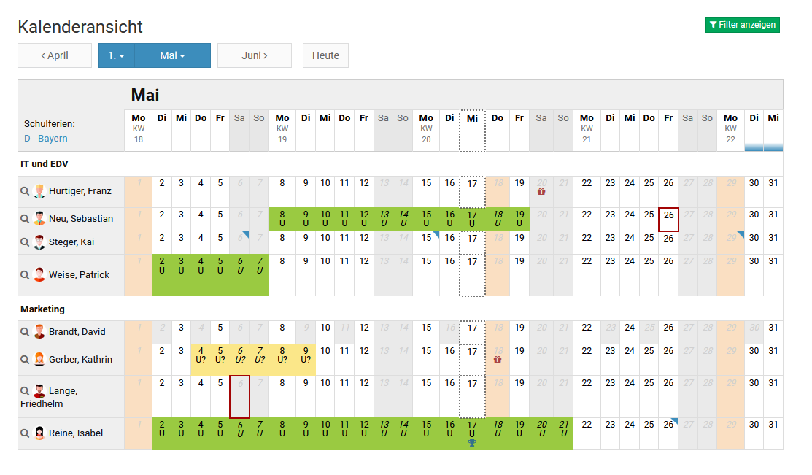
Task: Click trophy icon in Reine's row
Action: (472, 442)
